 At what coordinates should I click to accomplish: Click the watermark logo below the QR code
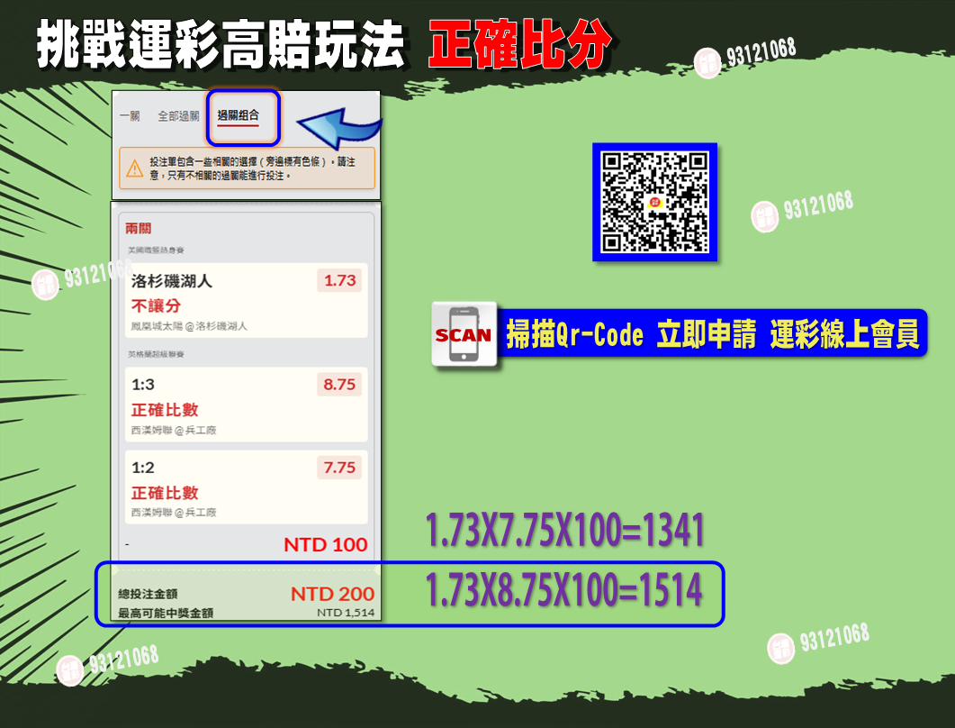click(x=765, y=215)
